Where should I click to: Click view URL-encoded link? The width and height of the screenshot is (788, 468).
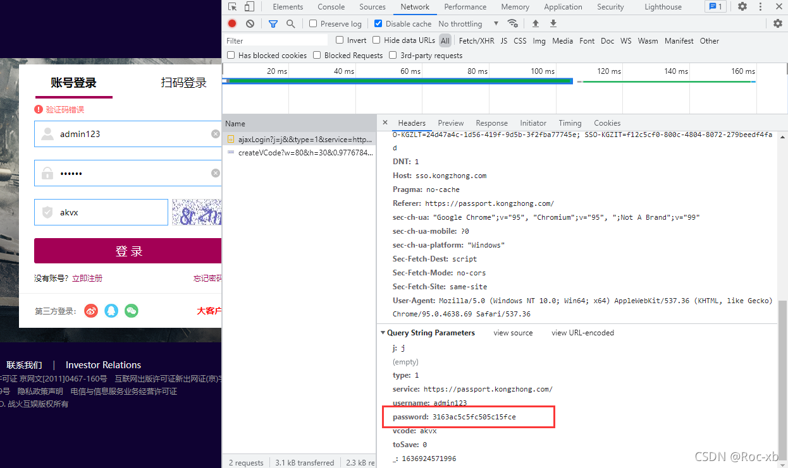point(582,333)
